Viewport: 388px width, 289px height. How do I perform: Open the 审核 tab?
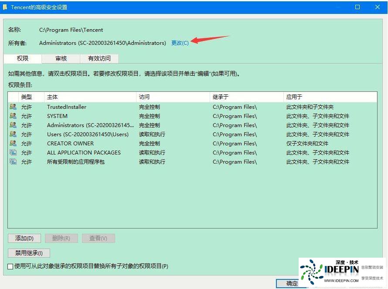pyautogui.click(x=61, y=59)
